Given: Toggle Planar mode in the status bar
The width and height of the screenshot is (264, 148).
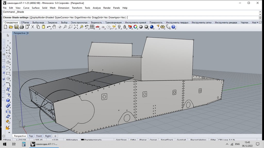Looking at the screenshot, I should [143, 140].
